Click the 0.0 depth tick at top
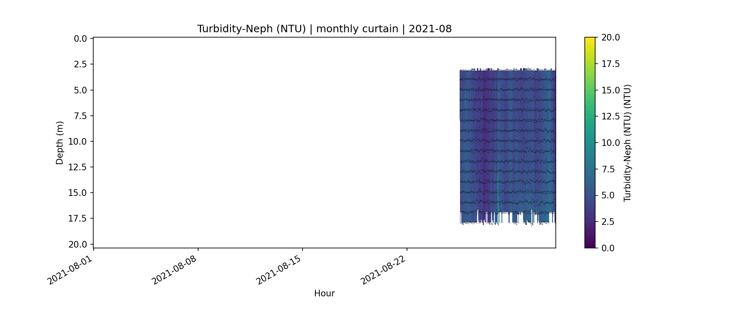746x310 pixels. pos(80,39)
